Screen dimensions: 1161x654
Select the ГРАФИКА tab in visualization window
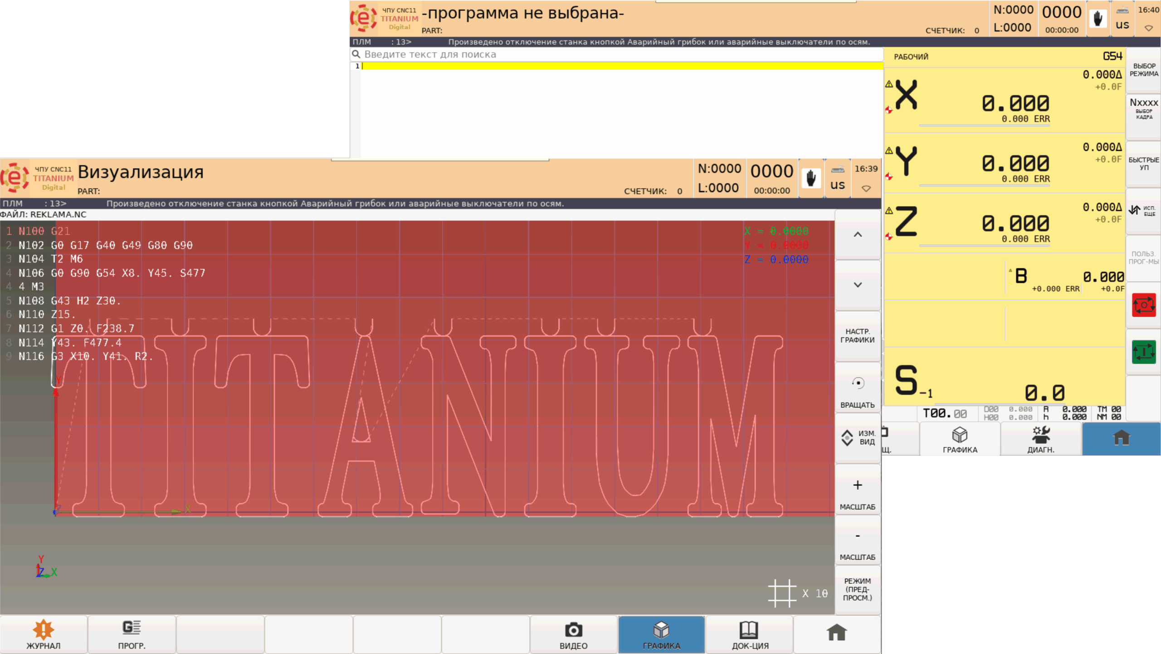661,635
